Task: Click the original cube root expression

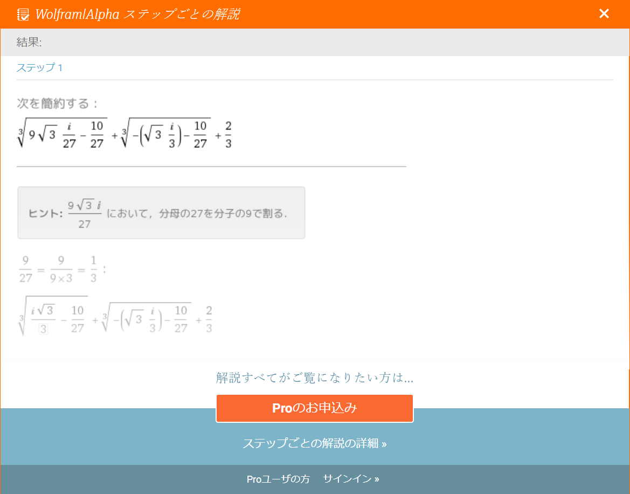Action: pyautogui.click(x=124, y=134)
